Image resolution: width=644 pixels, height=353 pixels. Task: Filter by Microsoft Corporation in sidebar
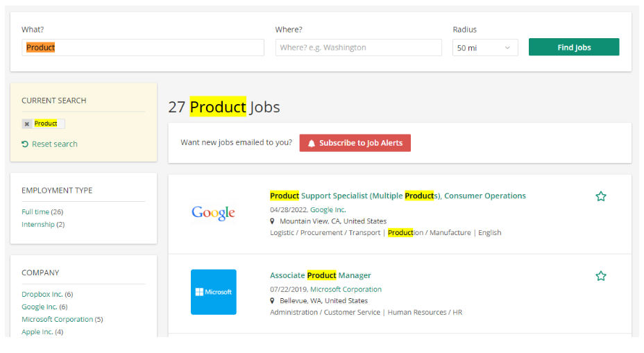pos(58,319)
